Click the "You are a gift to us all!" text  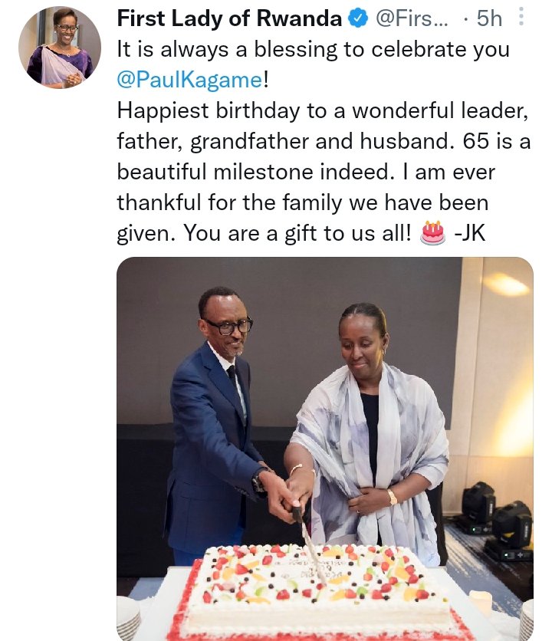(x=297, y=233)
